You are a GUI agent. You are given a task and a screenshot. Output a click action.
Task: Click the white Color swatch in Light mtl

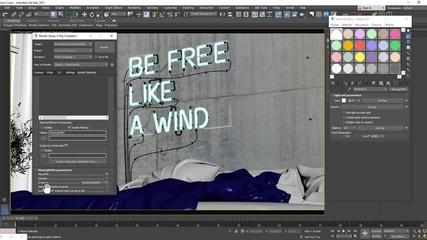tap(344, 101)
